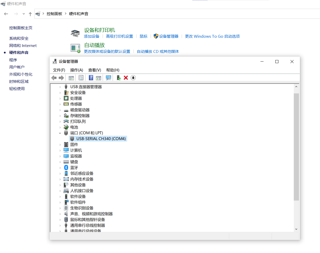Click the disable device down-arrow icon
The height and width of the screenshot is (253, 320).
coord(133,78)
